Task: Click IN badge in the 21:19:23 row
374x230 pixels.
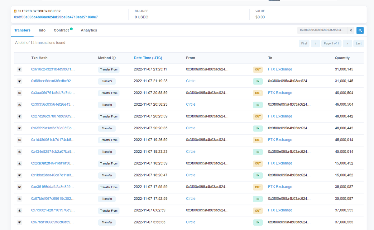Action: click(258, 81)
